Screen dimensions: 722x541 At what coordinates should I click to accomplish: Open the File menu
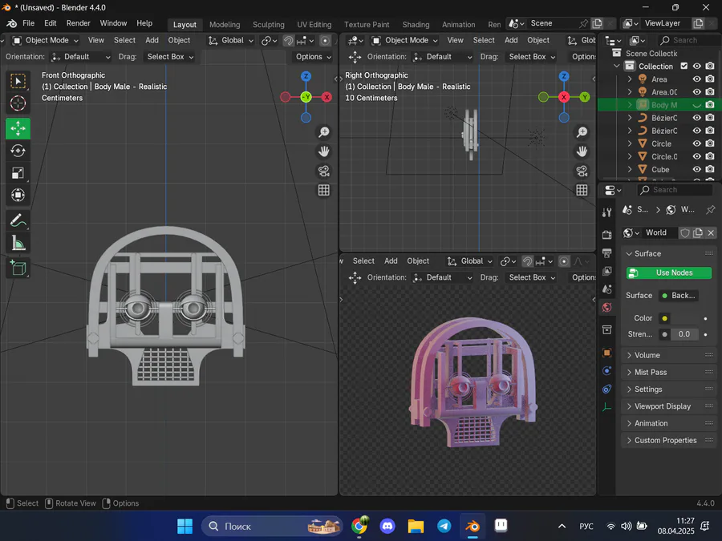coord(29,23)
